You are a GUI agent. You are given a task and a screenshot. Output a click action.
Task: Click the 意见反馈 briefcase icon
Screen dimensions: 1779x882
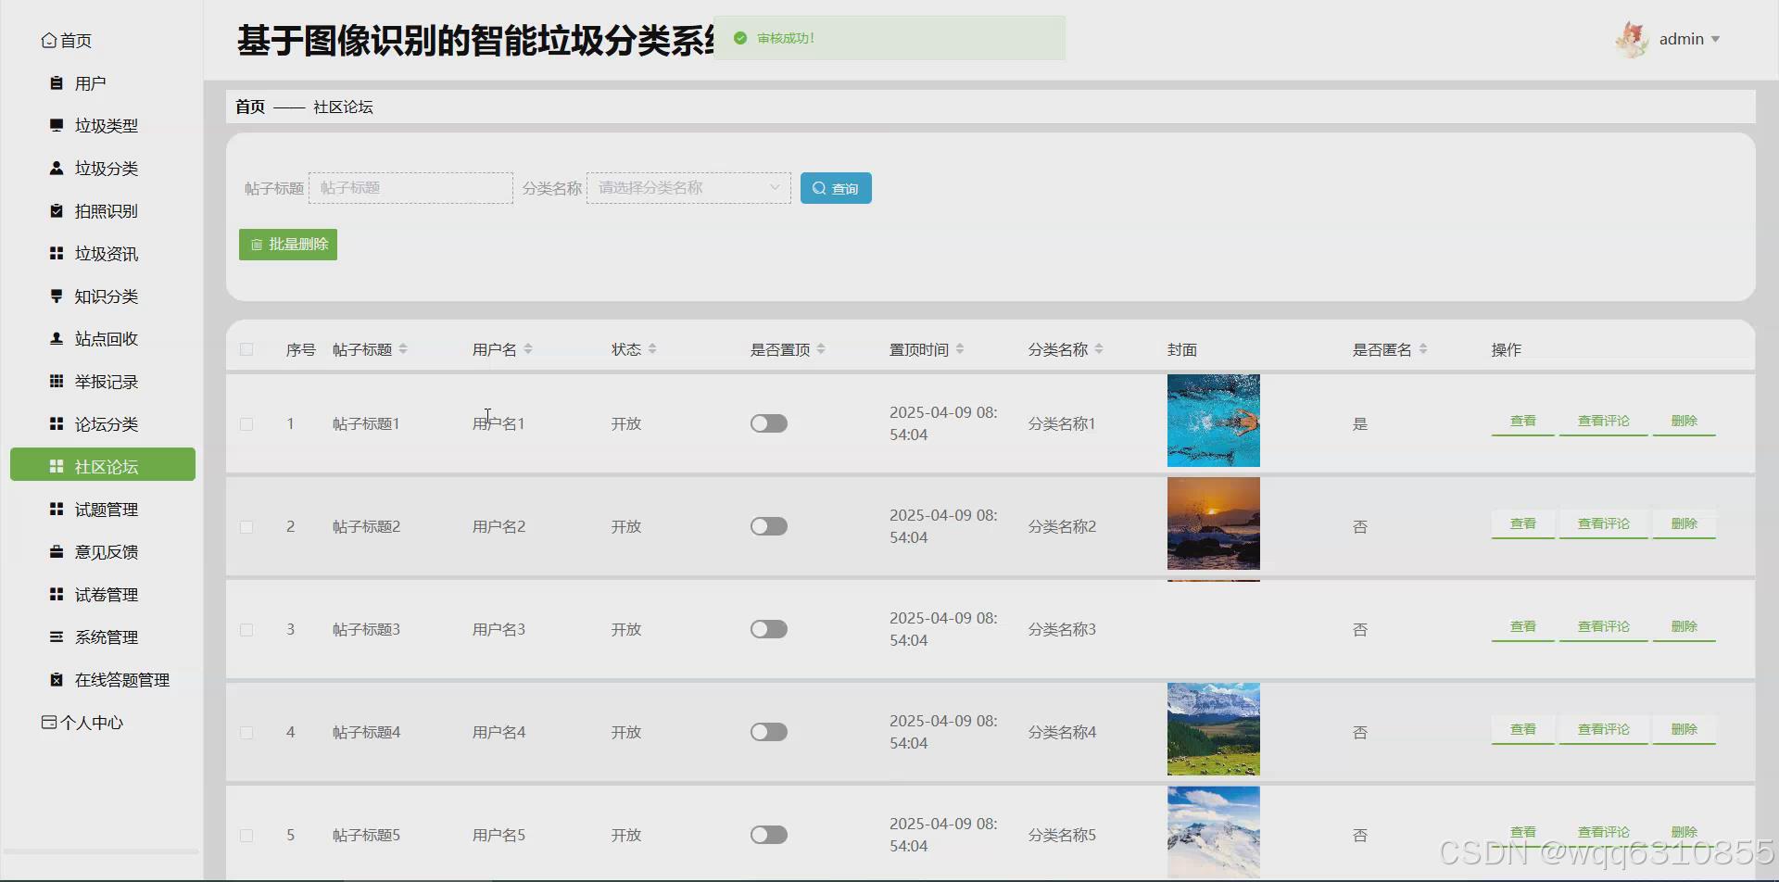[x=57, y=551]
